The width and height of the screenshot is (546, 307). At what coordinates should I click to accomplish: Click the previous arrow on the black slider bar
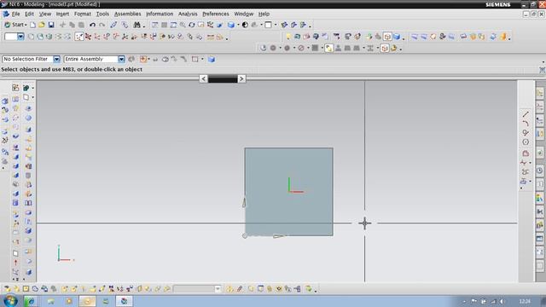point(203,79)
